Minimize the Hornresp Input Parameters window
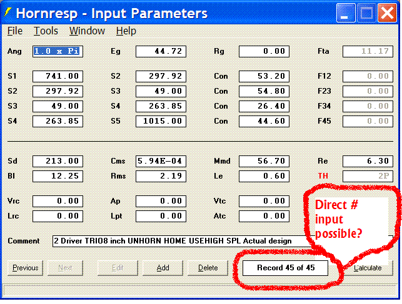The width and height of the screenshot is (402, 304). 346,12
